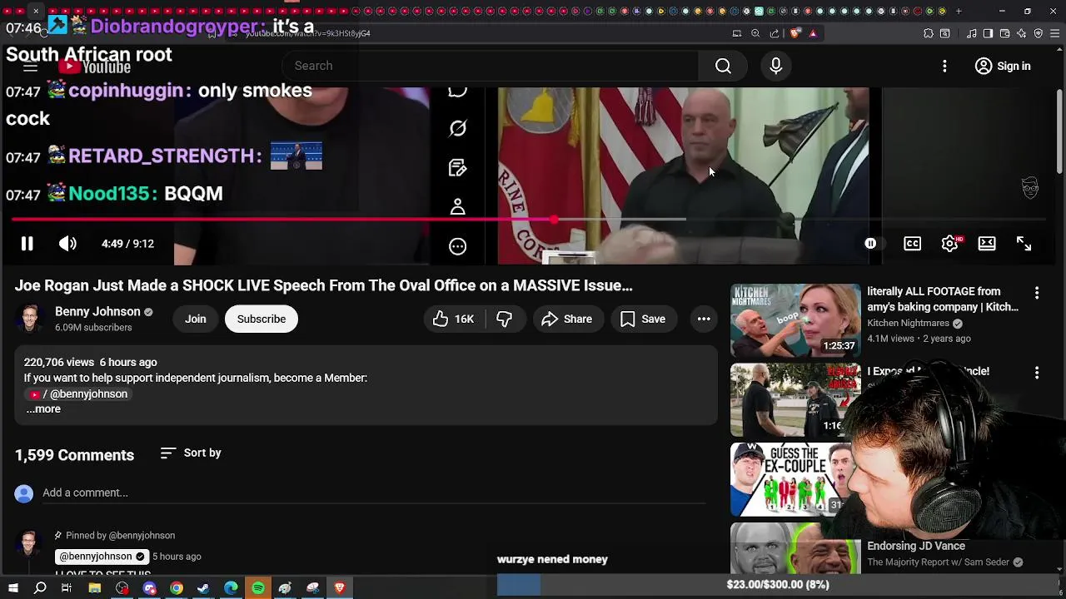Open File Explorer from the taskbar
Image resolution: width=1066 pixels, height=599 pixels.
[95, 588]
